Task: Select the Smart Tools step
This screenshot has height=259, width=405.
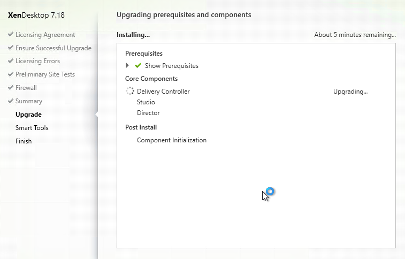Action: 32,127
